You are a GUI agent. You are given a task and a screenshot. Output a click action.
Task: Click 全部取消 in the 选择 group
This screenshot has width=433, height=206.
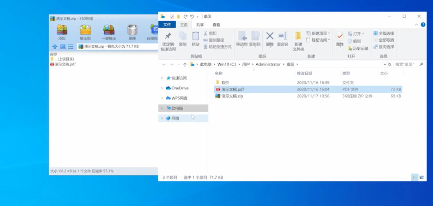tap(384, 40)
